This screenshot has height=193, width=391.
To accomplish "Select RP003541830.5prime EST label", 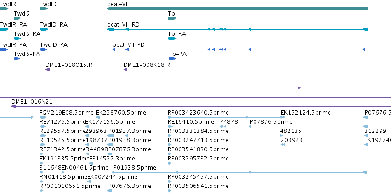I will [198, 149].
